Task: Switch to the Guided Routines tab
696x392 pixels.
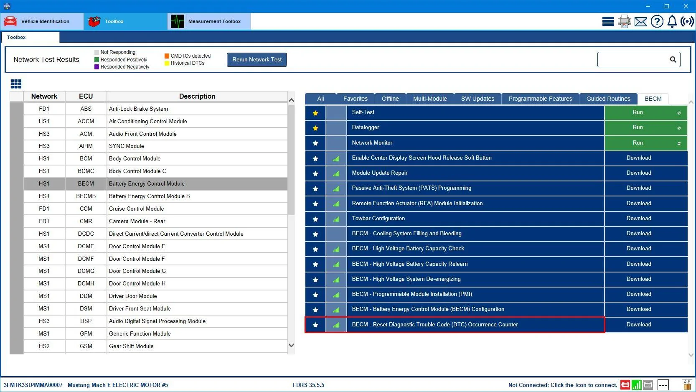Action: click(x=608, y=99)
